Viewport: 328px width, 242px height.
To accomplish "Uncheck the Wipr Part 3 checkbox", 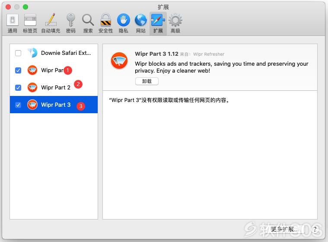I will pyautogui.click(x=18, y=105).
